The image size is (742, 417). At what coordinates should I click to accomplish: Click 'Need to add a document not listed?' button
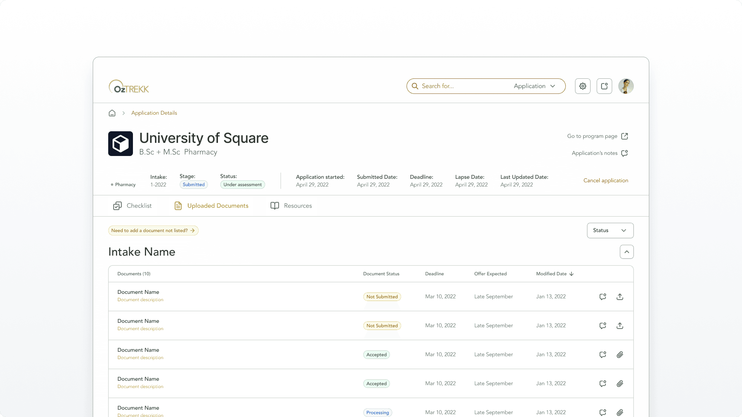[x=153, y=231]
